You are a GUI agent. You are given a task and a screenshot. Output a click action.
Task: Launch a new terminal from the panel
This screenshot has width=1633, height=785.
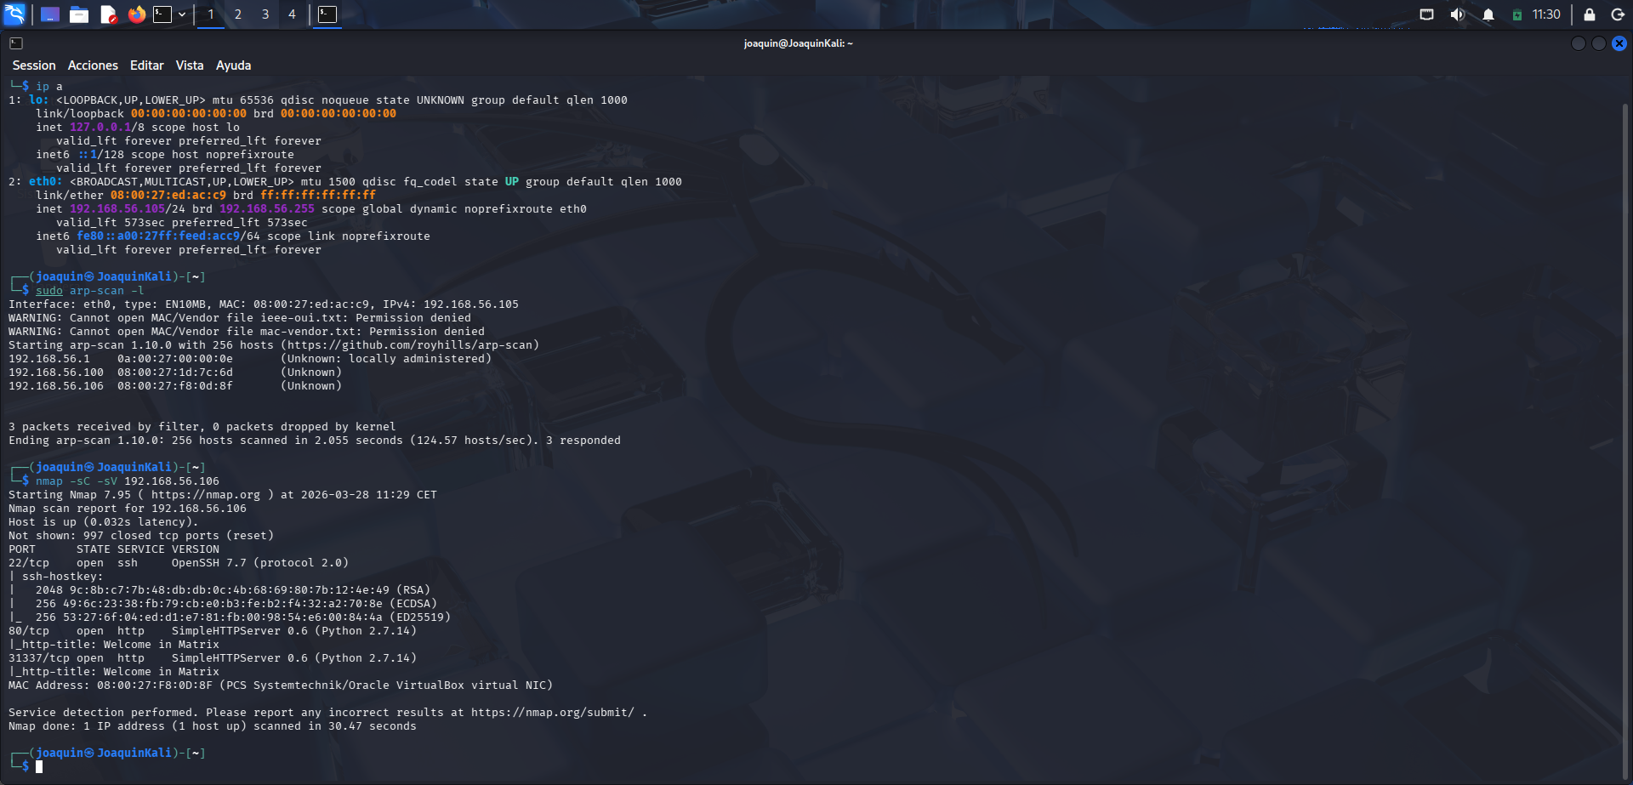click(x=162, y=14)
